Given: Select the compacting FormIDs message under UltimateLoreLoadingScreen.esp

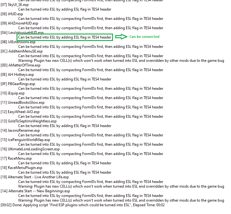Looking at the screenshot, I should [91, 154].
